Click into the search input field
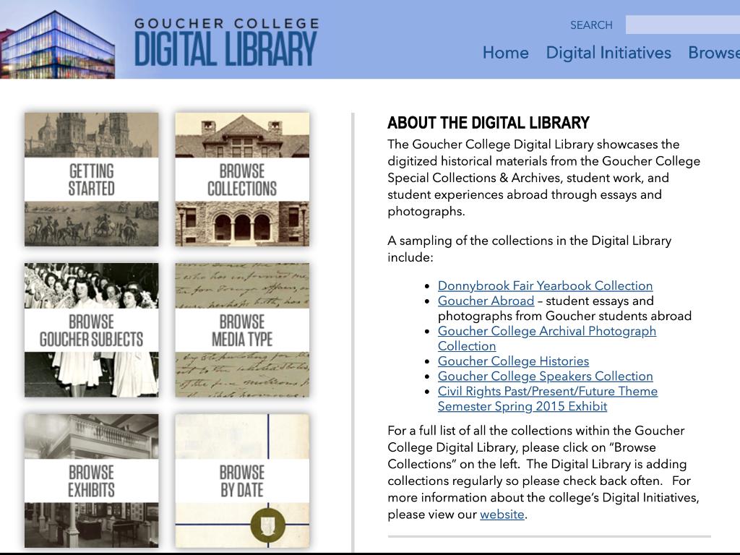 pyautogui.click(x=682, y=25)
